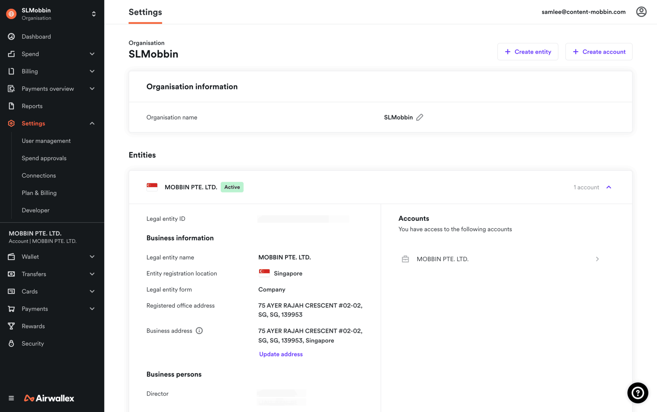657x412 pixels.
Task: Open Reports from sidebar
Action: (x=32, y=106)
